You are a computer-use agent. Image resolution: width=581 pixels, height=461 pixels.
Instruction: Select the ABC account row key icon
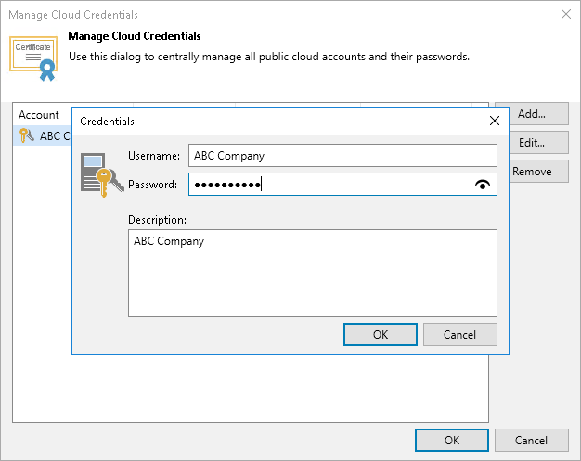26,135
